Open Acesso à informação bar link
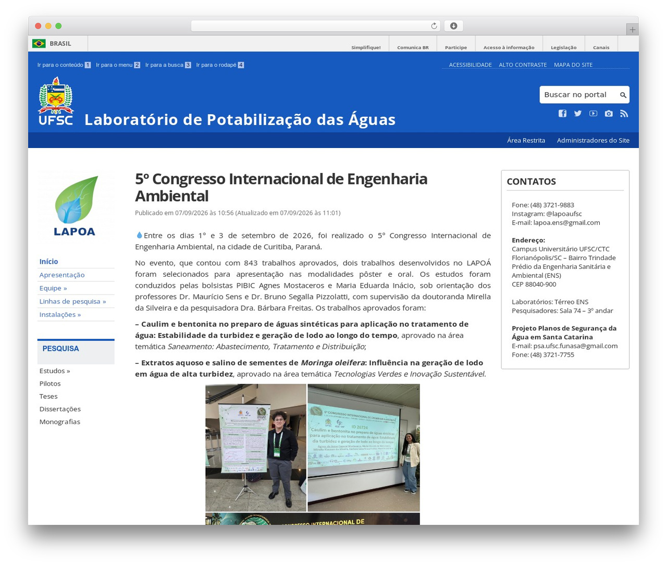Screen dimensions: 667x565 [509, 47]
